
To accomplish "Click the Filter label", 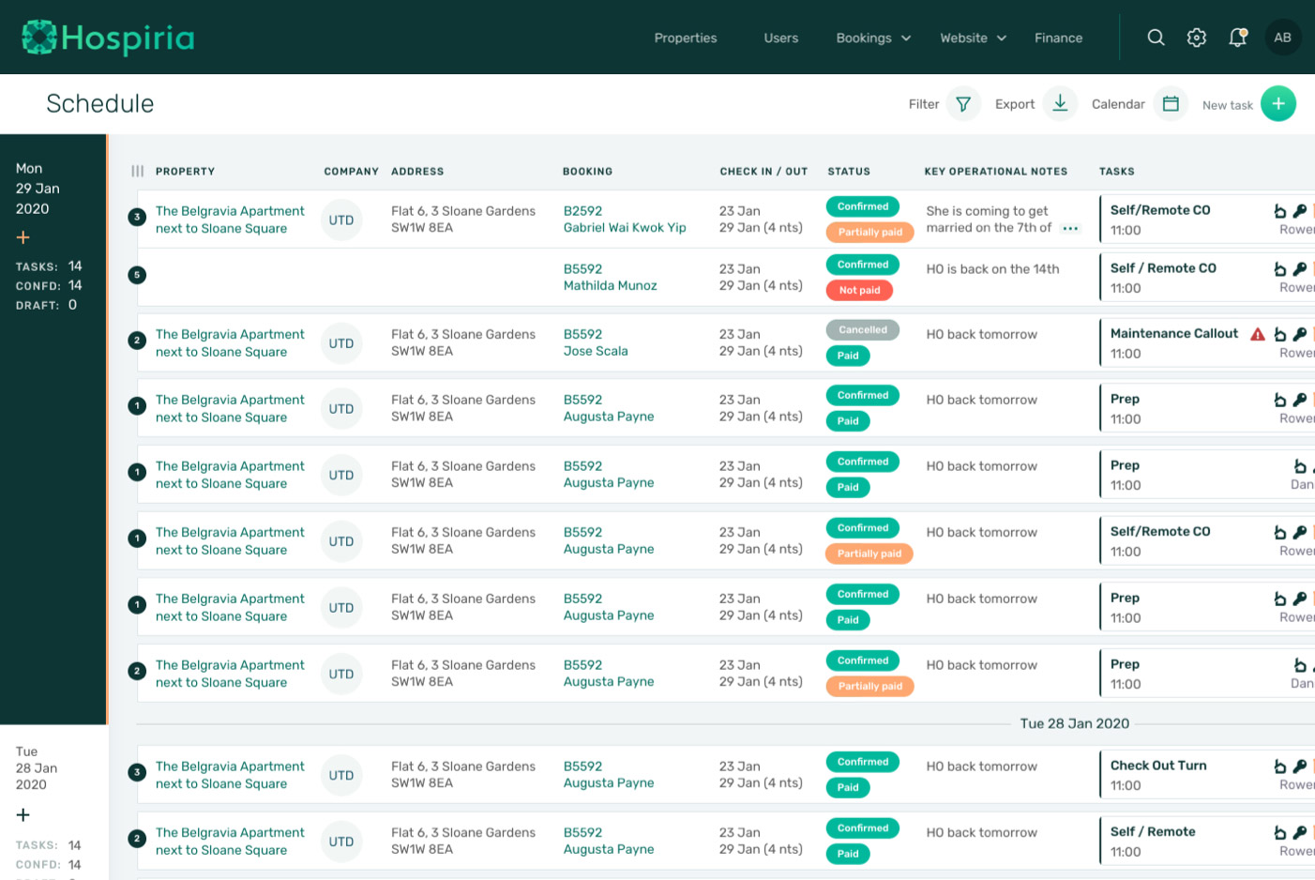I will point(924,104).
